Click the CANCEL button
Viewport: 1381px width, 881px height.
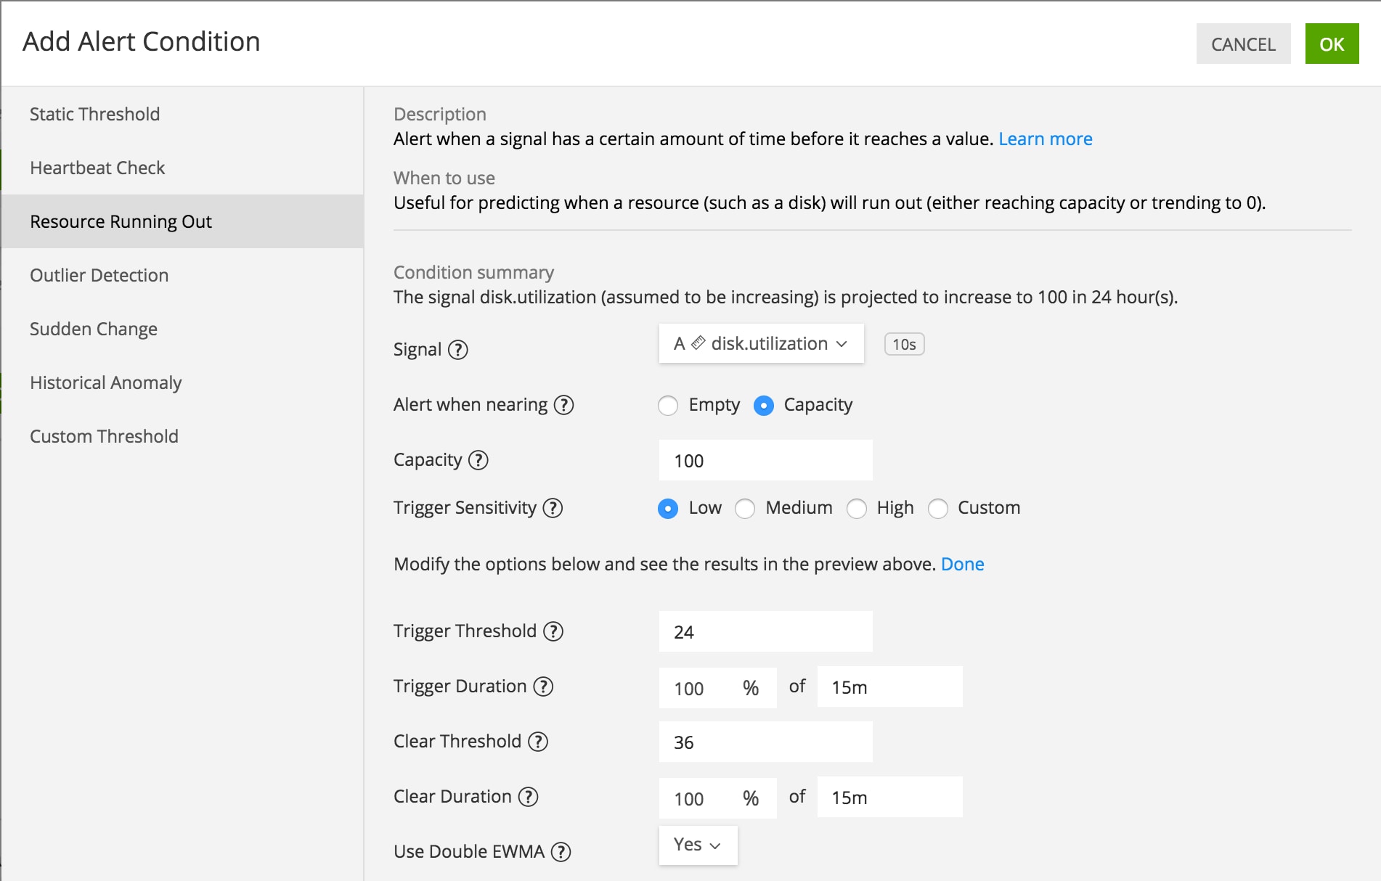[x=1243, y=44]
